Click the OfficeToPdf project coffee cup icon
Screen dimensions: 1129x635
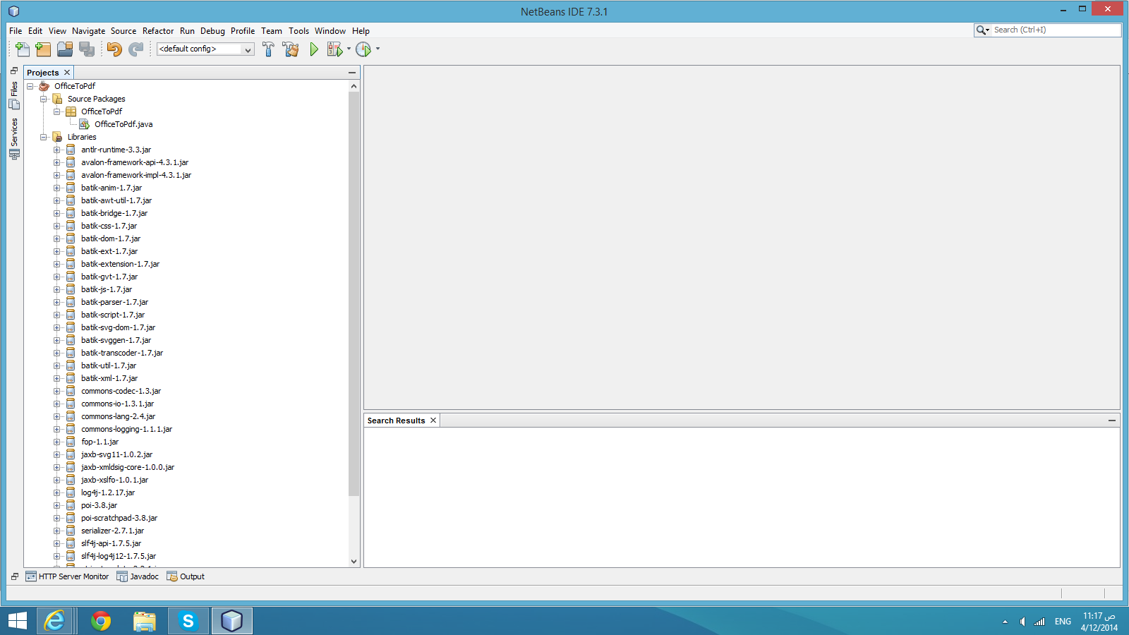[44, 86]
